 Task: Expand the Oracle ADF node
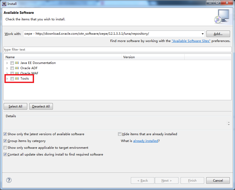(7, 68)
